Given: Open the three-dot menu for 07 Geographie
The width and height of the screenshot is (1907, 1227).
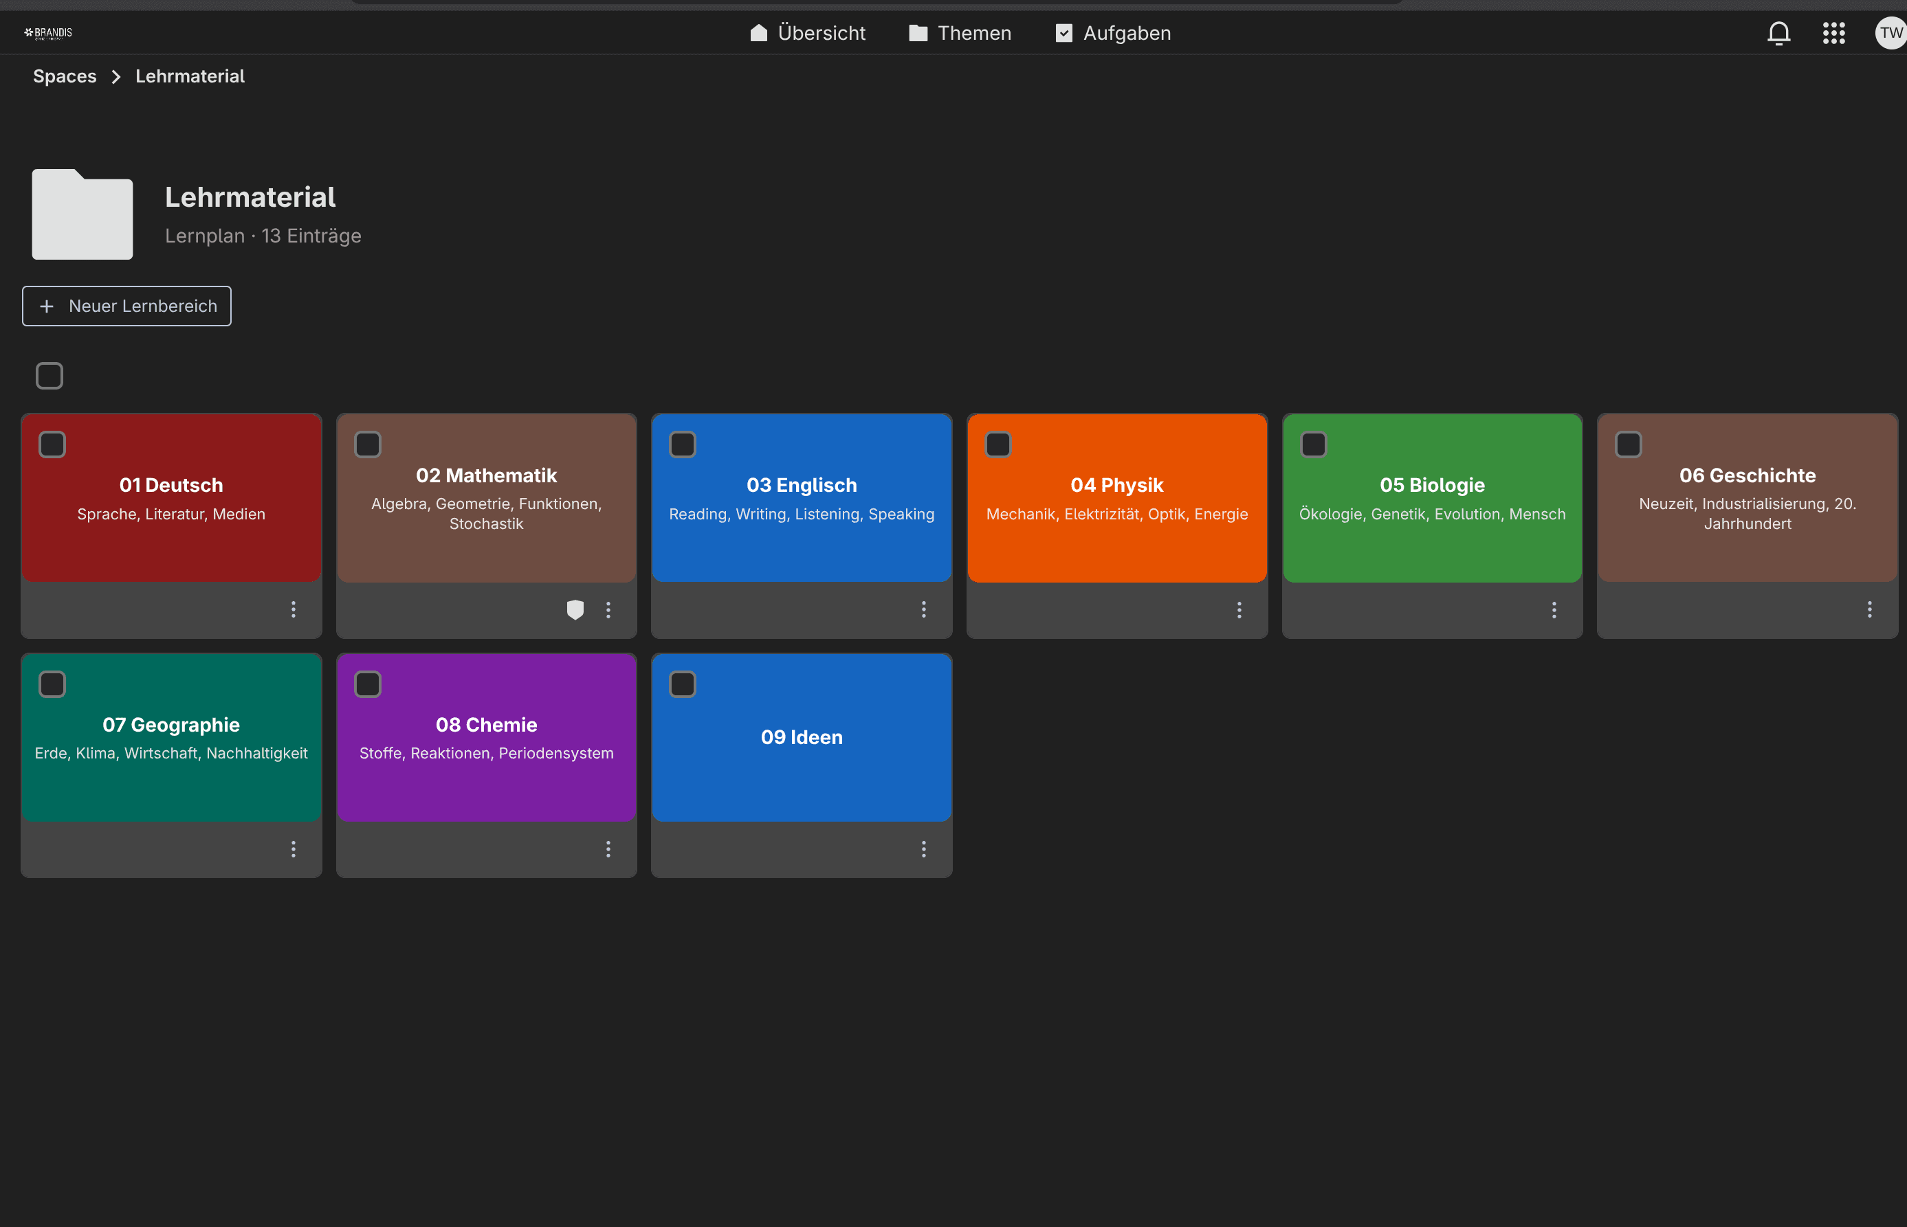Looking at the screenshot, I should (294, 849).
